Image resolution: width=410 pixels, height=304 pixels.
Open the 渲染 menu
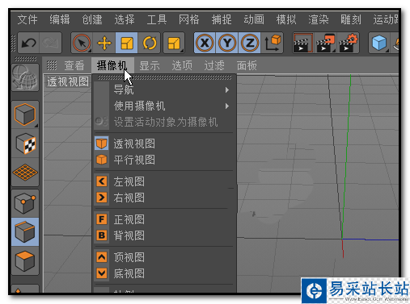(x=319, y=19)
